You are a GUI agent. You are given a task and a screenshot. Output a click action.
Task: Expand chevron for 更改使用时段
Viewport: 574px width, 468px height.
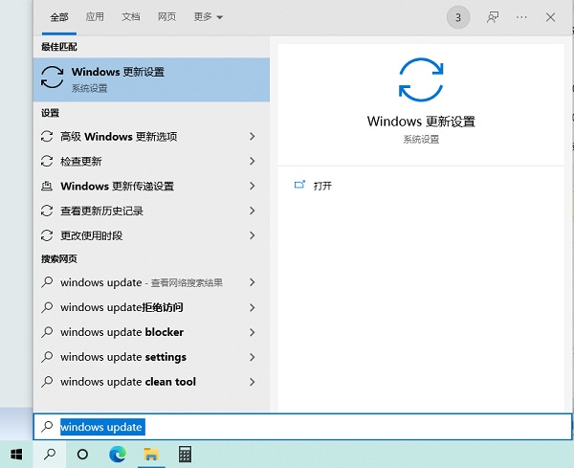tap(253, 235)
